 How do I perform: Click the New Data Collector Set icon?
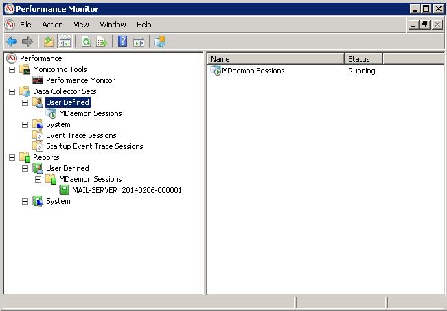pos(160,42)
